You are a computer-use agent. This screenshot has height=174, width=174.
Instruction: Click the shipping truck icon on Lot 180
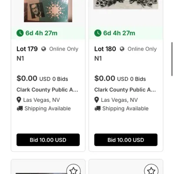coord(97,108)
